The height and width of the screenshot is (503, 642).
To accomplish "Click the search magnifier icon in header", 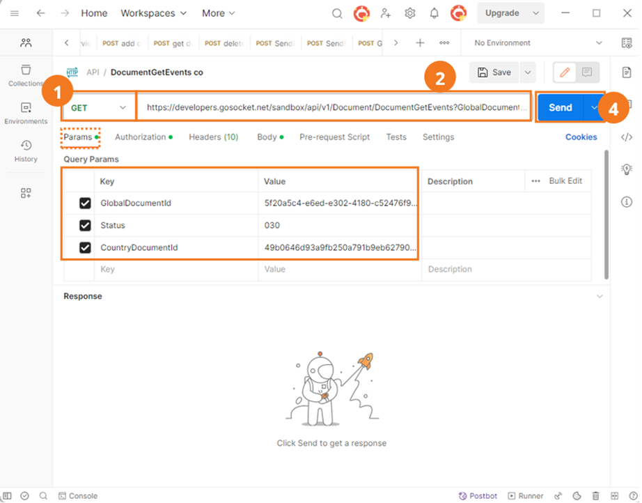I will tap(337, 13).
